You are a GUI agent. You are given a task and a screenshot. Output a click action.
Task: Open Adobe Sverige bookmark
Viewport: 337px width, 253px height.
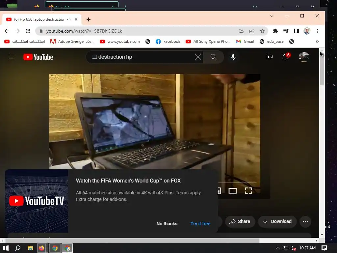click(72, 42)
